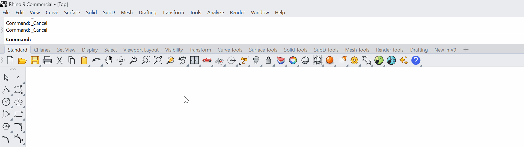This screenshot has height=147, width=524.
Task: Switch to the Set View tab
Action: tap(66, 50)
